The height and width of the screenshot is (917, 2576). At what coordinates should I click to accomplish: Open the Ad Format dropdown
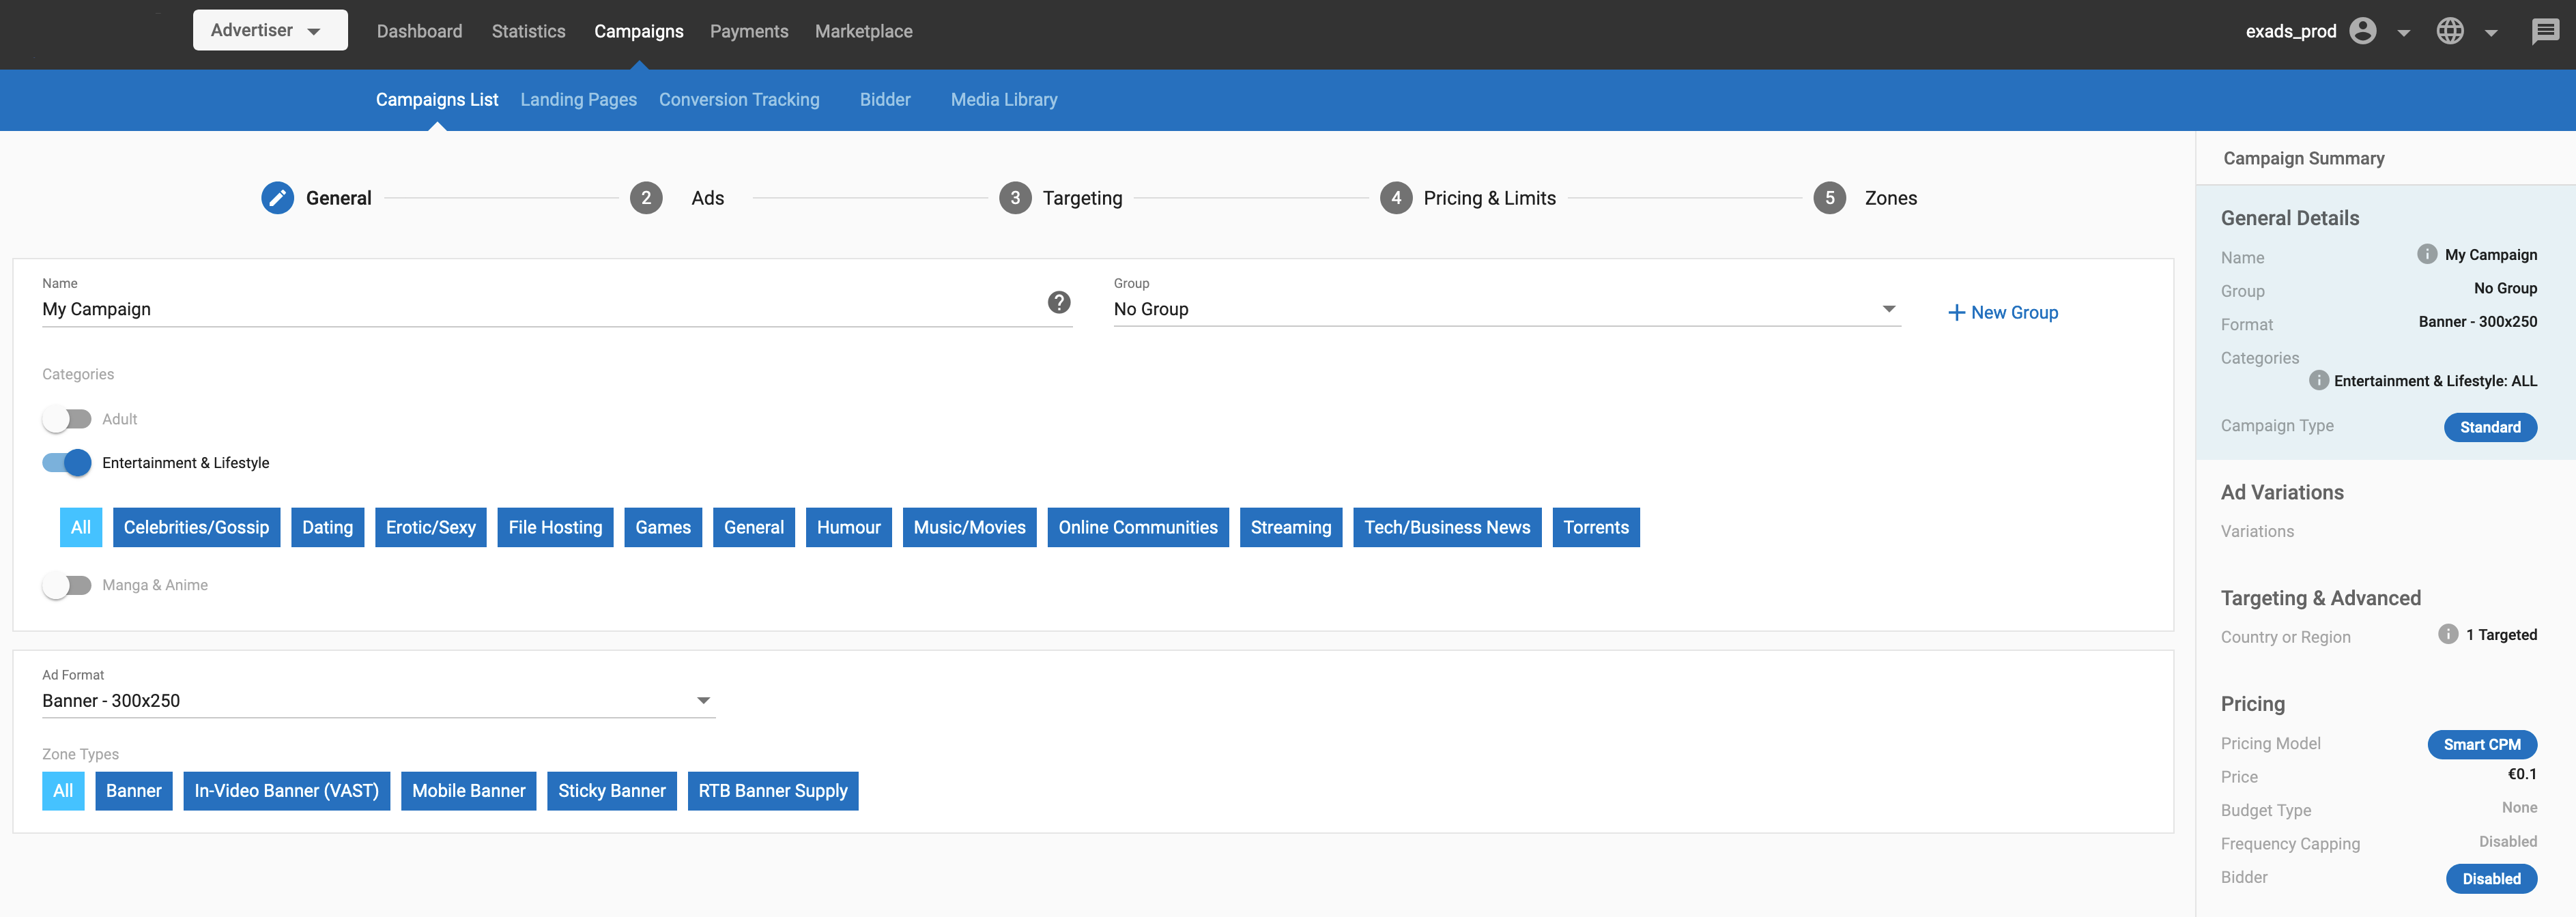point(378,700)
